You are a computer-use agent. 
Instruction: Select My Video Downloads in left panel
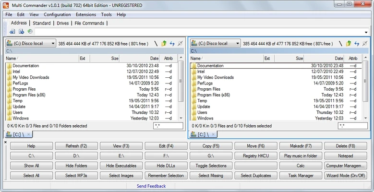click(92, 77)
